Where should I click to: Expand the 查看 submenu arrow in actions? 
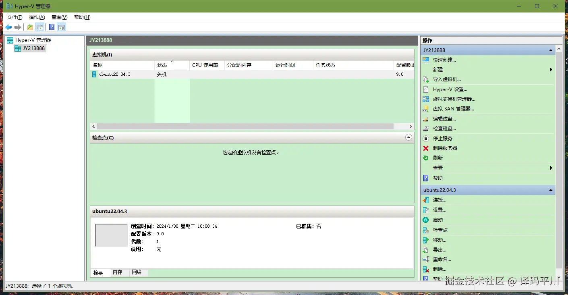(551, 168)
